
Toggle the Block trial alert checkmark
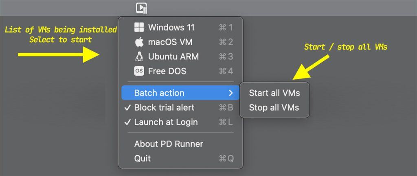pyautogui.click(x=127, y=108)
